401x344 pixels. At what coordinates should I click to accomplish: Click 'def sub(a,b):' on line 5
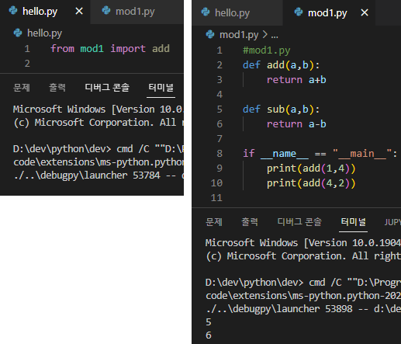pyautogui.click(x=282, y=109)
